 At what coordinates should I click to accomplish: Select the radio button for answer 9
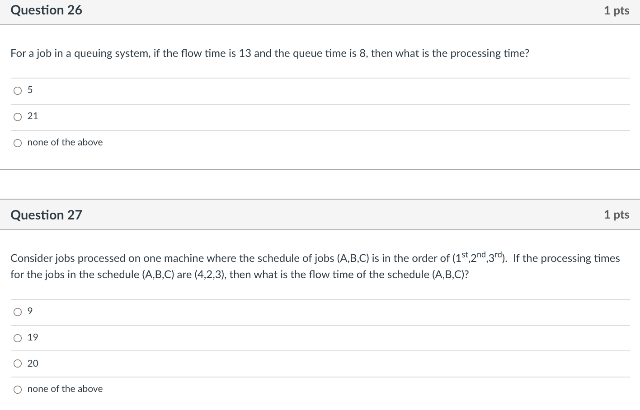pos(17,311)
